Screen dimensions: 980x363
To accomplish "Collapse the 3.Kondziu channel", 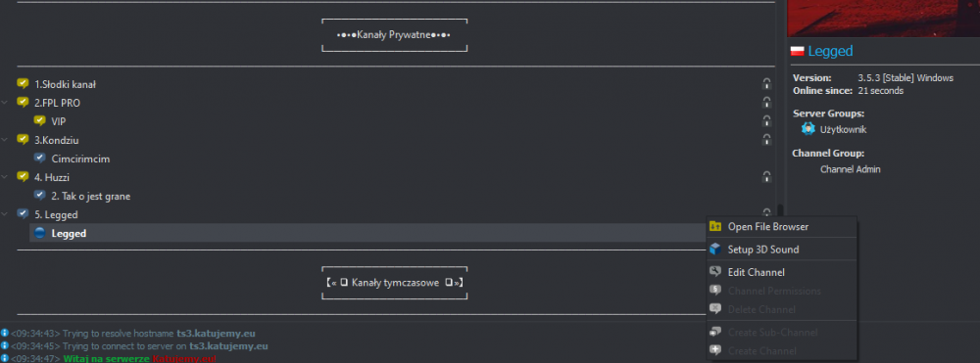I will 6,140.
